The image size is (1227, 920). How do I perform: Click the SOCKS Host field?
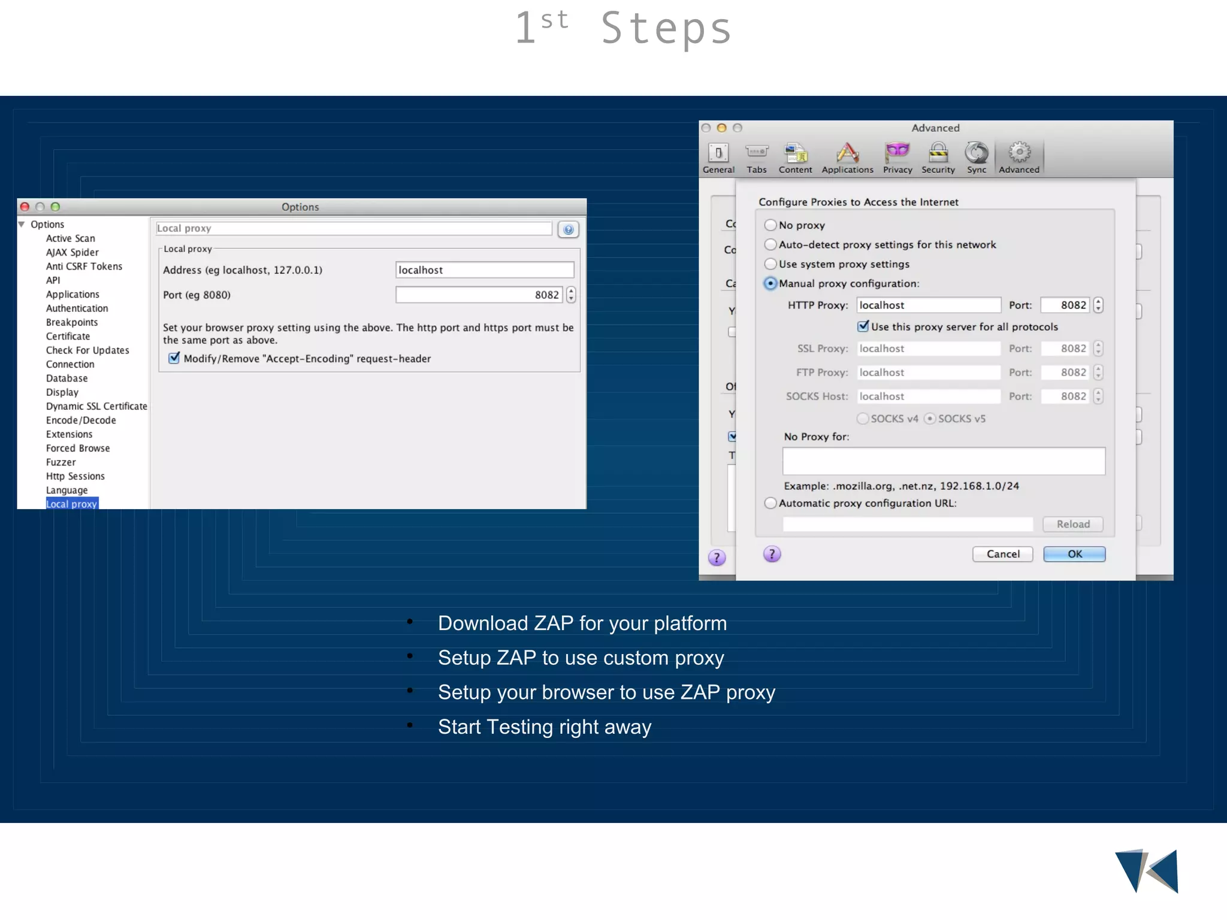tap(929, 397)
